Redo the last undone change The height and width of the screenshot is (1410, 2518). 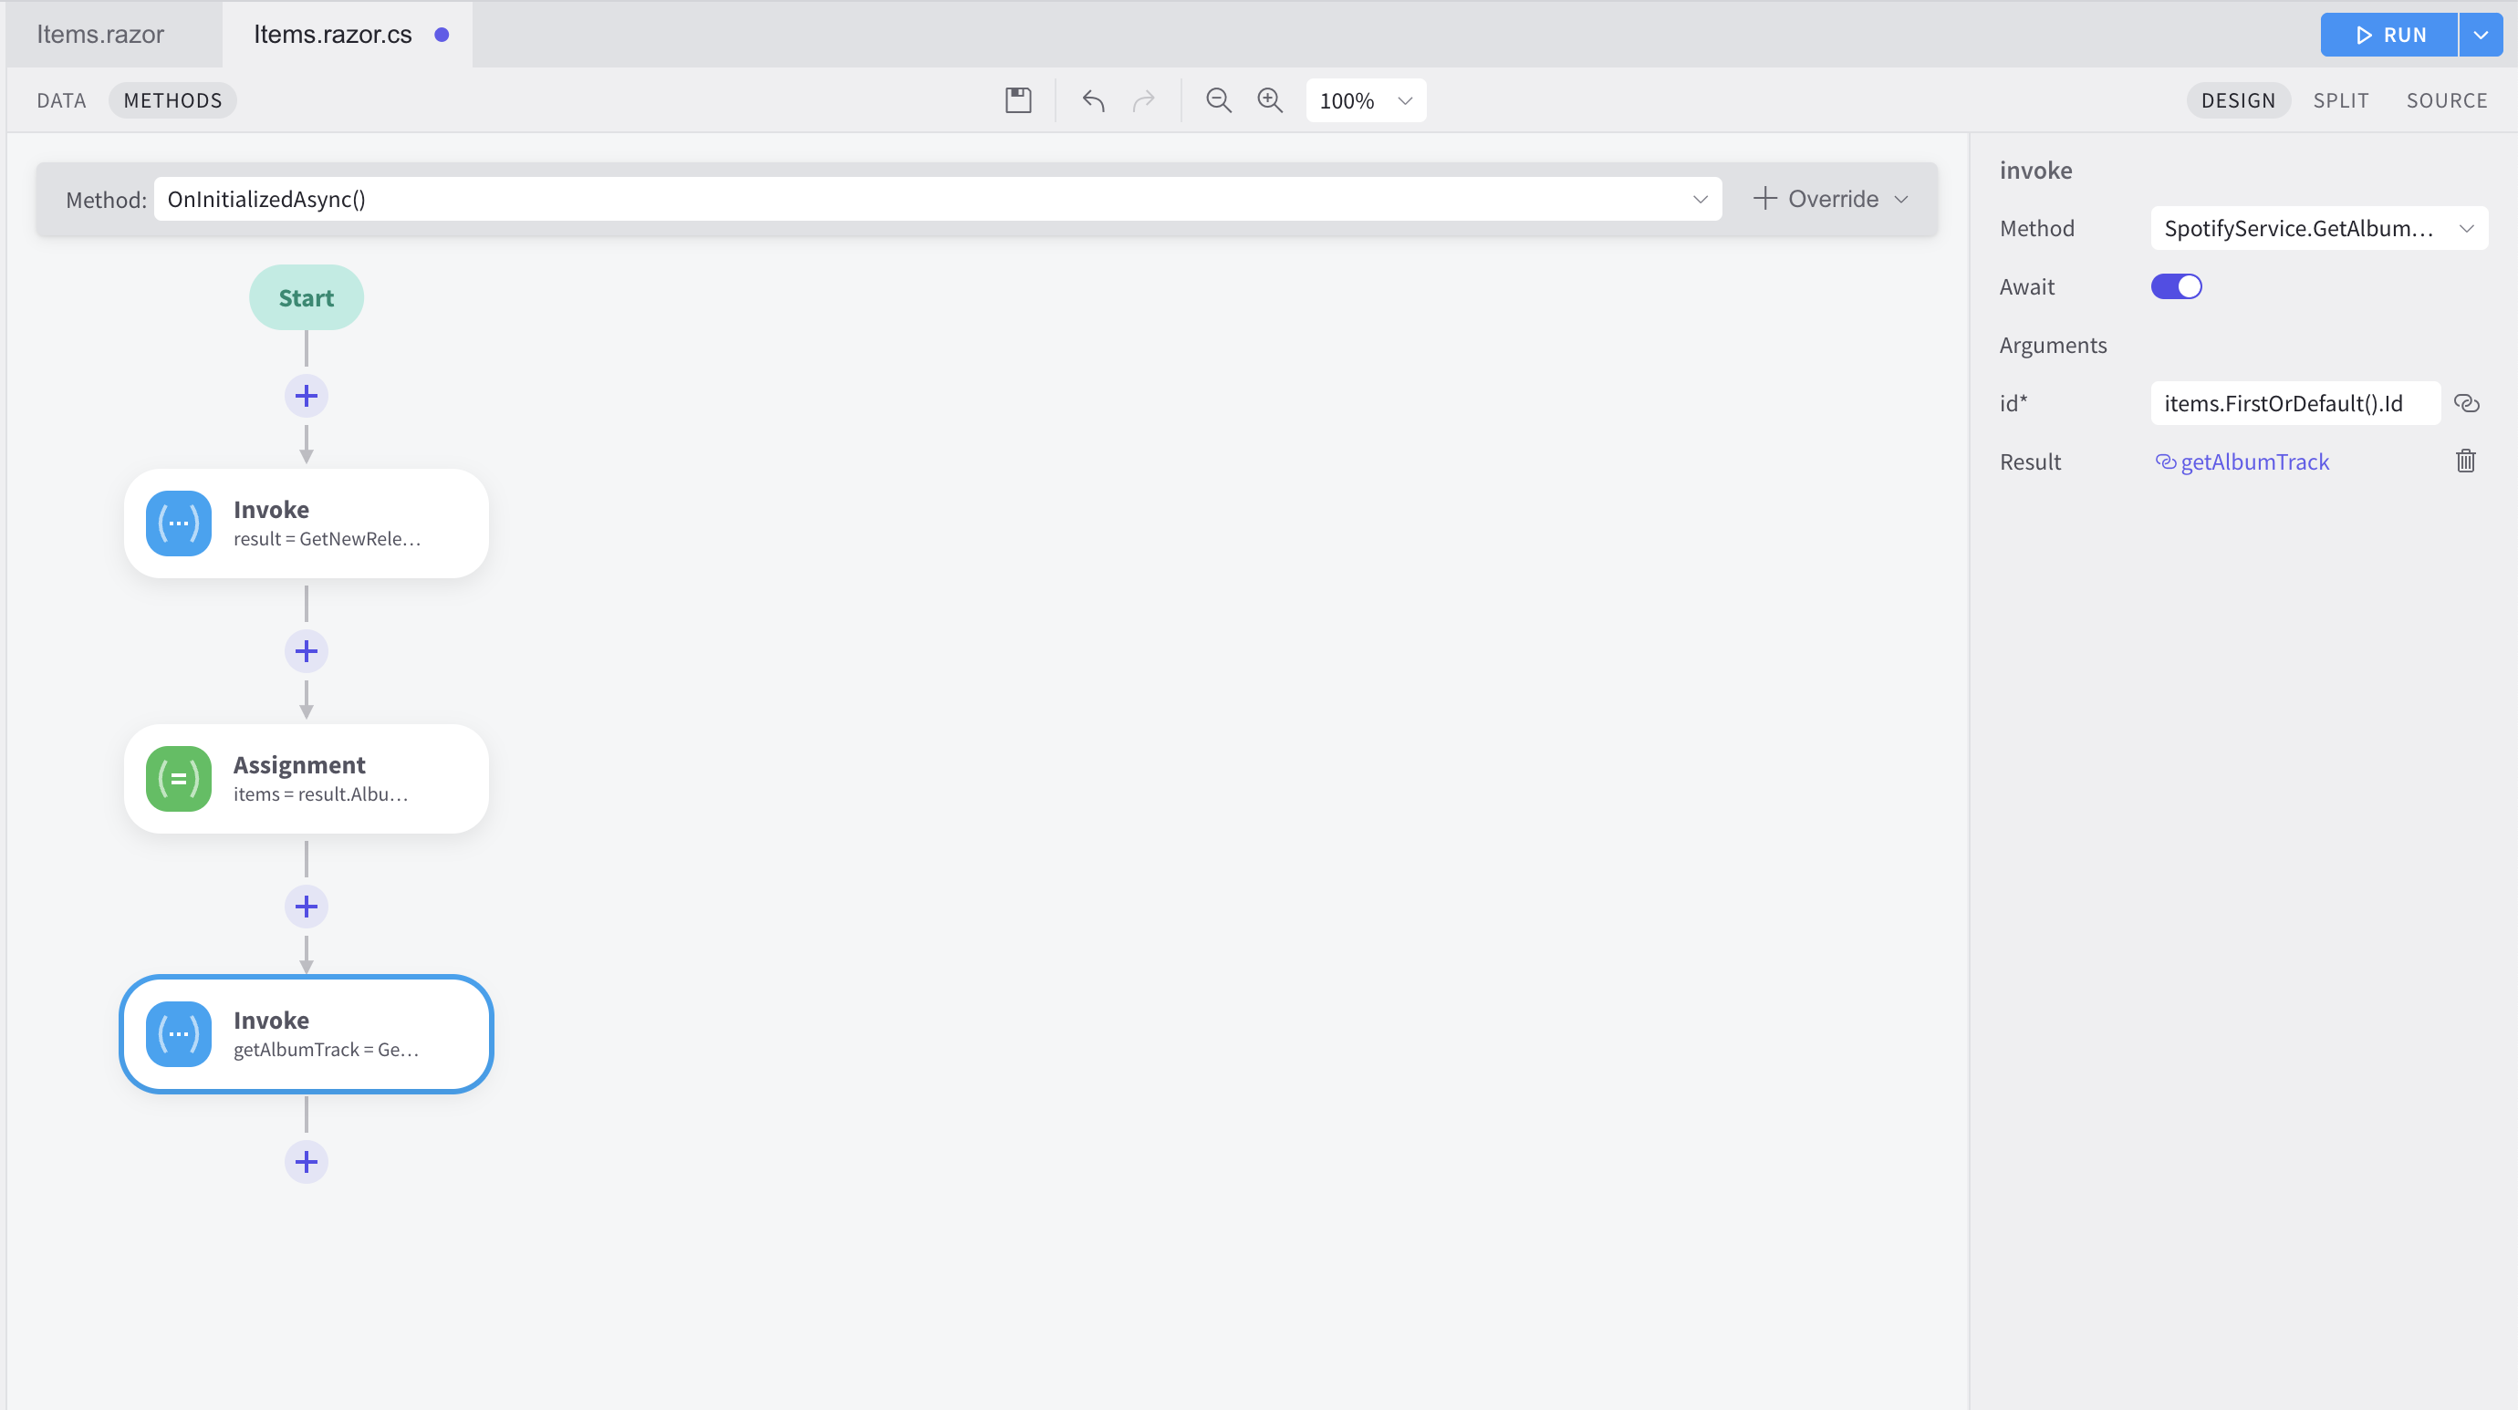coord(1144,99)
